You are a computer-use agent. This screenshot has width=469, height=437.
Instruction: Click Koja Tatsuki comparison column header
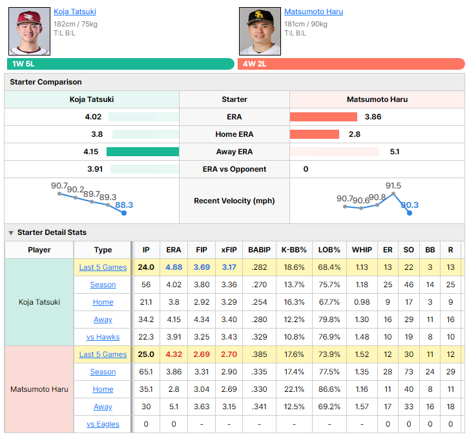(92, 99)
